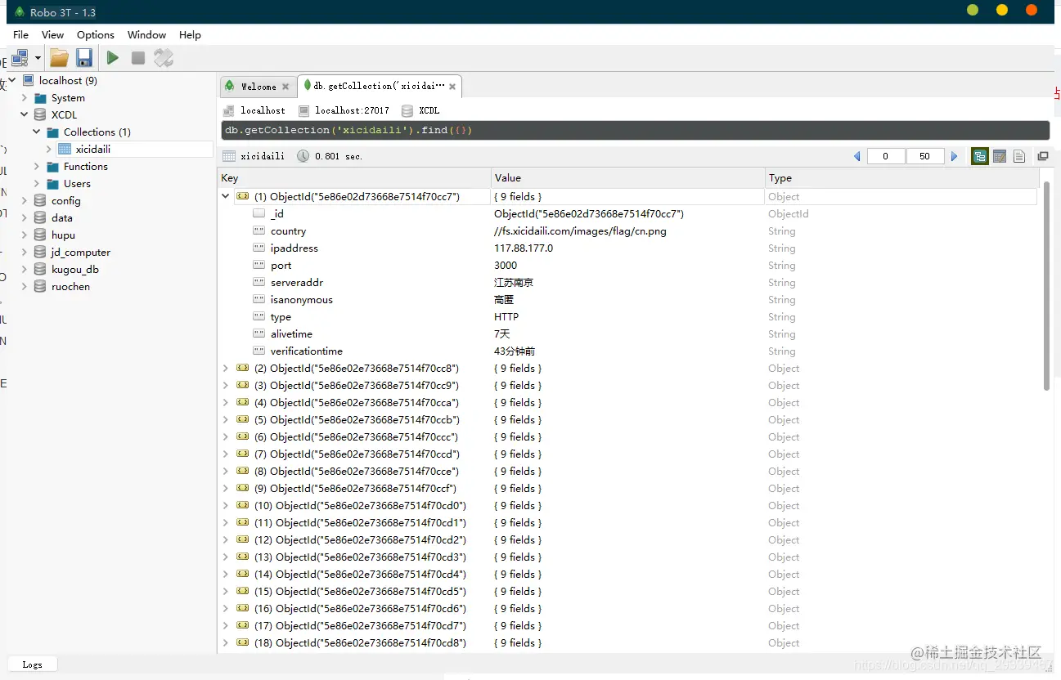Open the File menu
The height and width of the screenshot is (680, 1061).
click(x=20, y=34)
